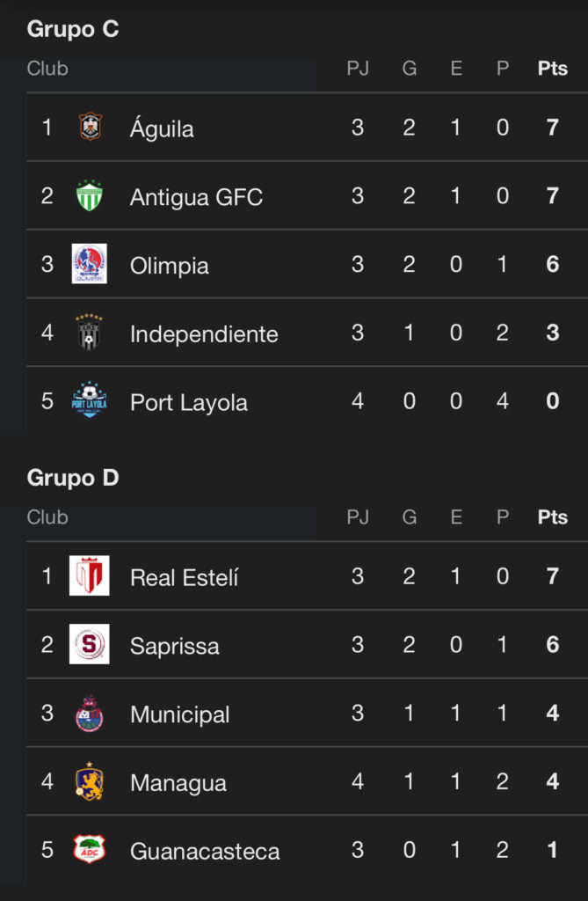Open the Saprissa team page link
The image size is (588, 901).
coord(175,646)
